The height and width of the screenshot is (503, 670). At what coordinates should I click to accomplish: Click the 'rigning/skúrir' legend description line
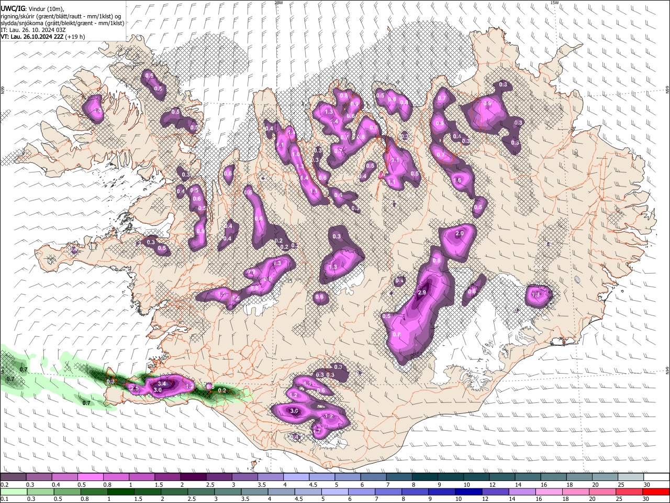coord(61,16)
